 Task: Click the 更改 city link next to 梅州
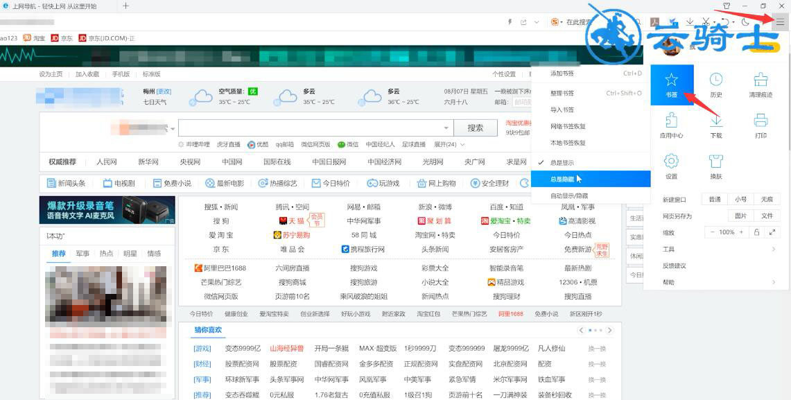click(164, 92)
